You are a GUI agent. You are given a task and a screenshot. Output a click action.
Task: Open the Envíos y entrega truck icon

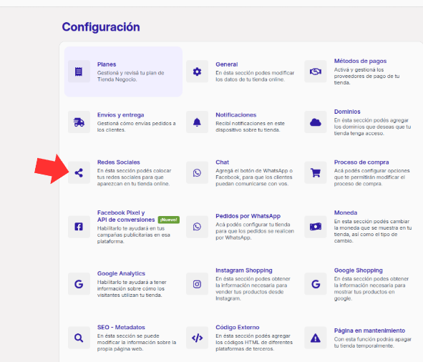pos(79,122)
